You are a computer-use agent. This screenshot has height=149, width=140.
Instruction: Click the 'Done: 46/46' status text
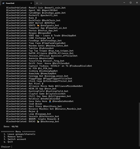point(11,127)
